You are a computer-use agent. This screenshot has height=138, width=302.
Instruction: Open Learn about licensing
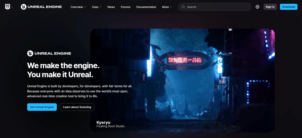(77, 107)
